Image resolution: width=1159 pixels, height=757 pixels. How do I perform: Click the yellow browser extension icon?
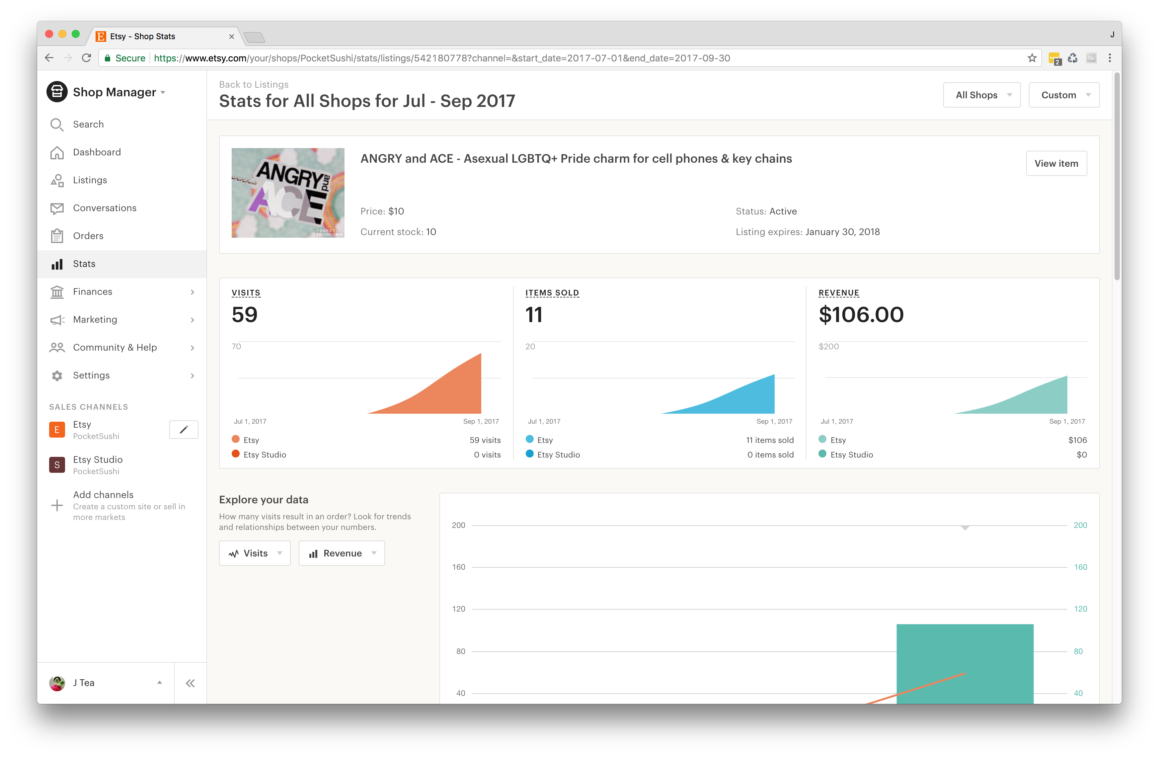click(1054, 58)
